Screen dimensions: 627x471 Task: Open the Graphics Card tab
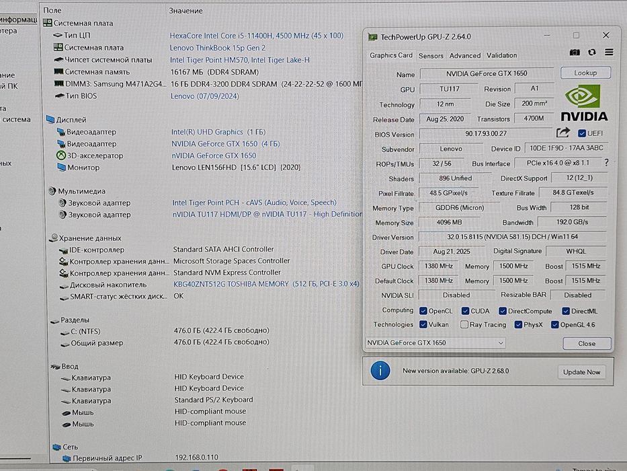click(x=390, y=55)
